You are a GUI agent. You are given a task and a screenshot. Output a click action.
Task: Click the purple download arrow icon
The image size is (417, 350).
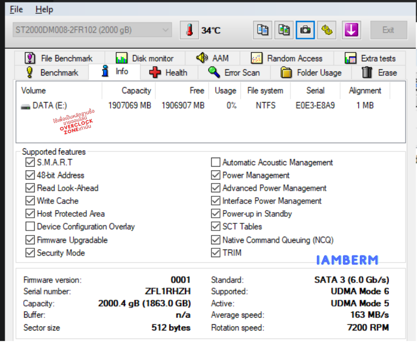pyautogui.click(x=351, y=30)
